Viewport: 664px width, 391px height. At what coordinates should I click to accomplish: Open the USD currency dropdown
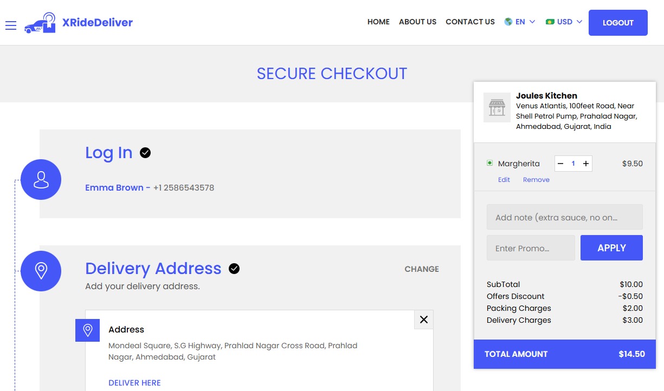click(x=565, y=22)
